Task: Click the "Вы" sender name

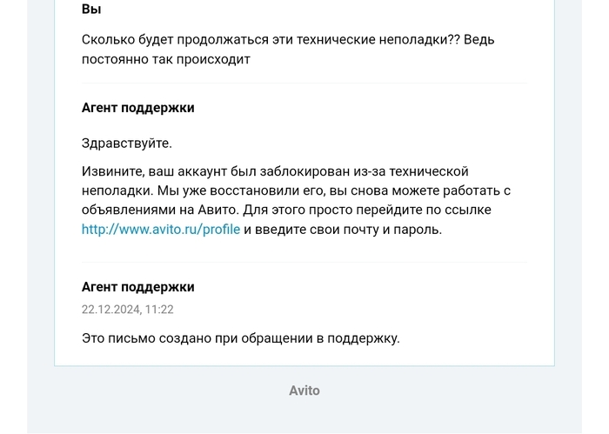Action: coord(91,10)
